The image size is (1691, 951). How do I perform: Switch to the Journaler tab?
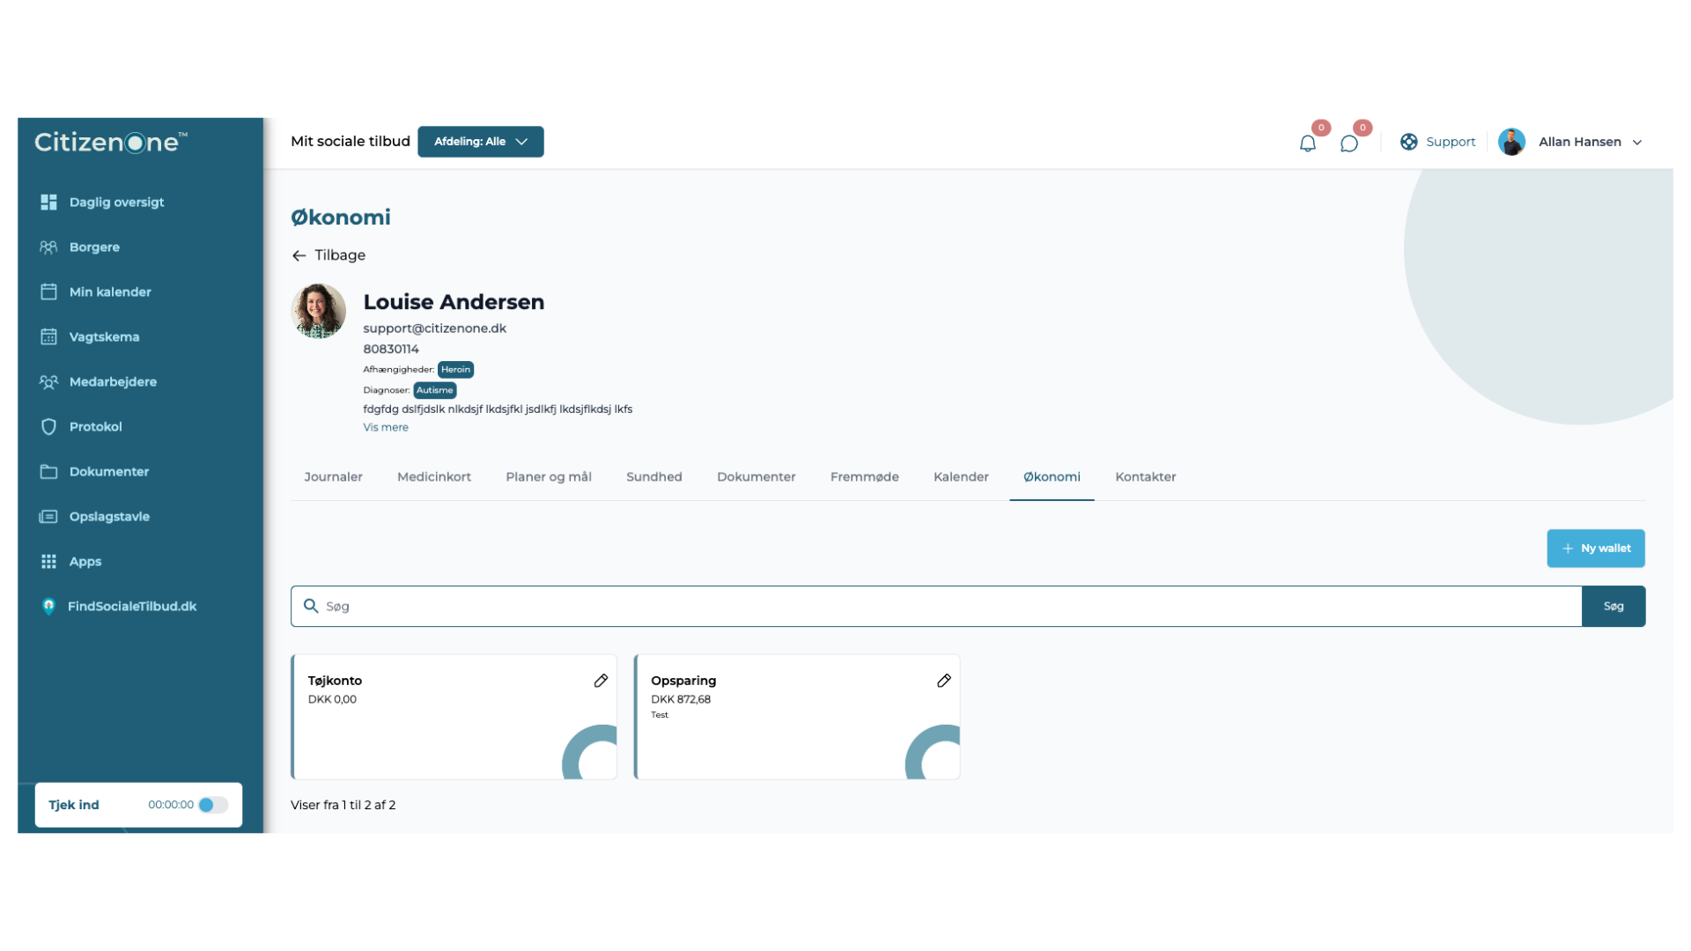[x=333, y=477]
